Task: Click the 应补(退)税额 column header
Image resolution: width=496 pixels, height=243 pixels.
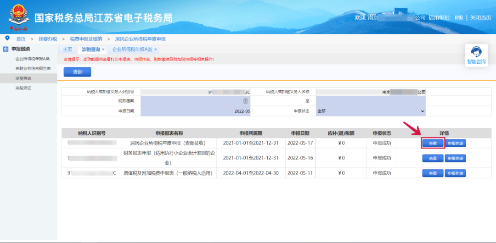Action: pos(341,133)
